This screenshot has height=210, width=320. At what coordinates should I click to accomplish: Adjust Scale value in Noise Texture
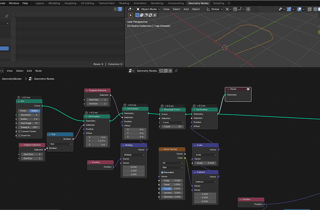pos(172,181)
